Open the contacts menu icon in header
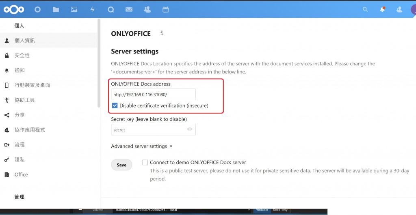The width and height of the screenshot is (416, 215). 399,9
